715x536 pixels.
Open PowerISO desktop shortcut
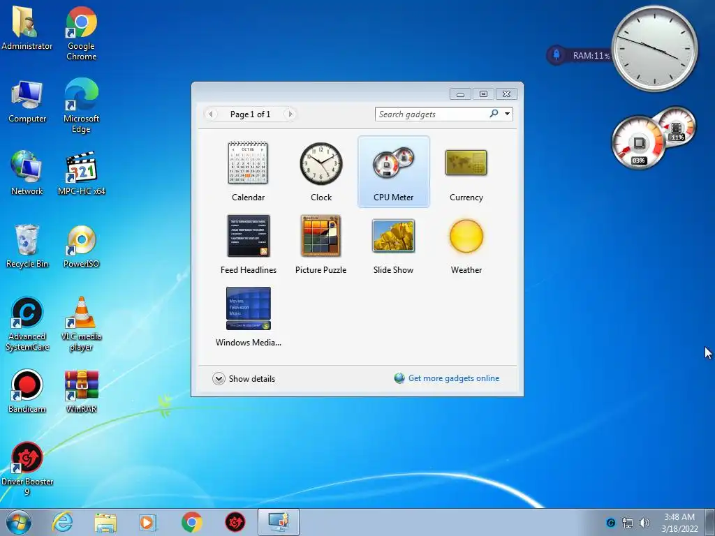[x=81, y=246]
